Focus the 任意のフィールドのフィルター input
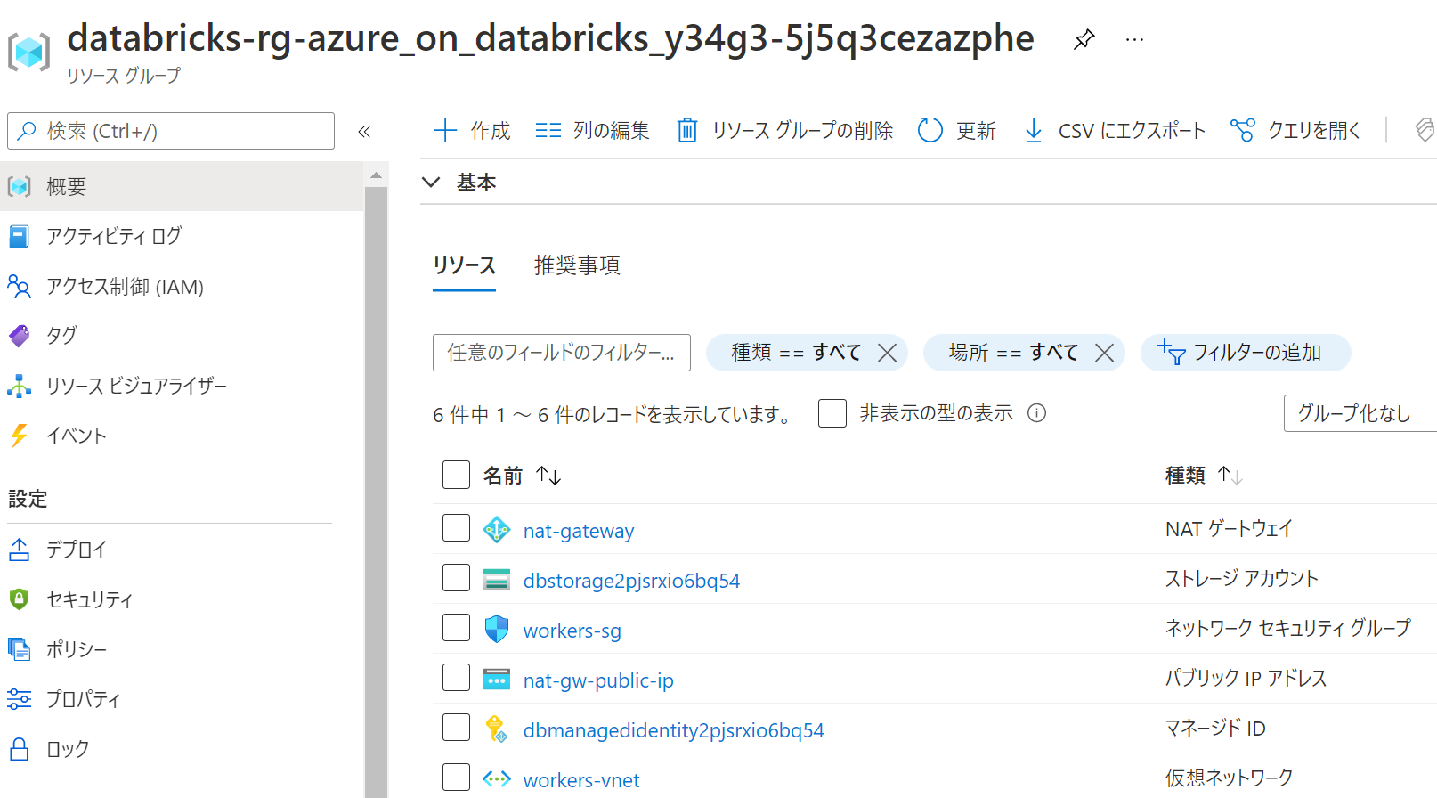Image resolution: width=1437 pixels, height=798 pixels. coord(562,353)
